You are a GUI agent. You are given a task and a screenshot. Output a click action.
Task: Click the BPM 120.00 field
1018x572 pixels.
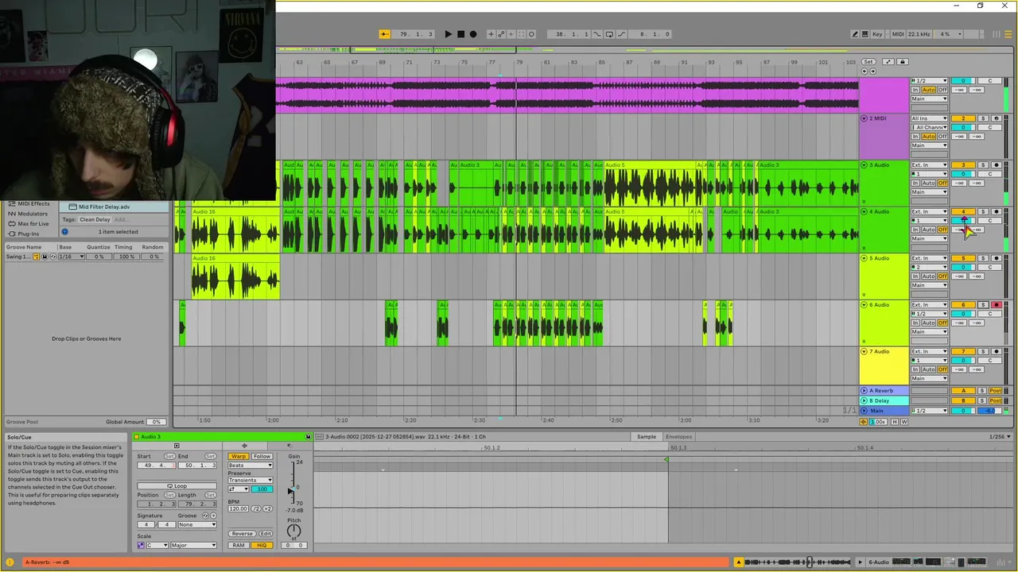(238, 508)
